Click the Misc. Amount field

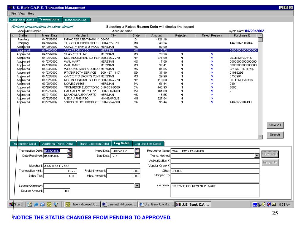click(x=123, y=176)
